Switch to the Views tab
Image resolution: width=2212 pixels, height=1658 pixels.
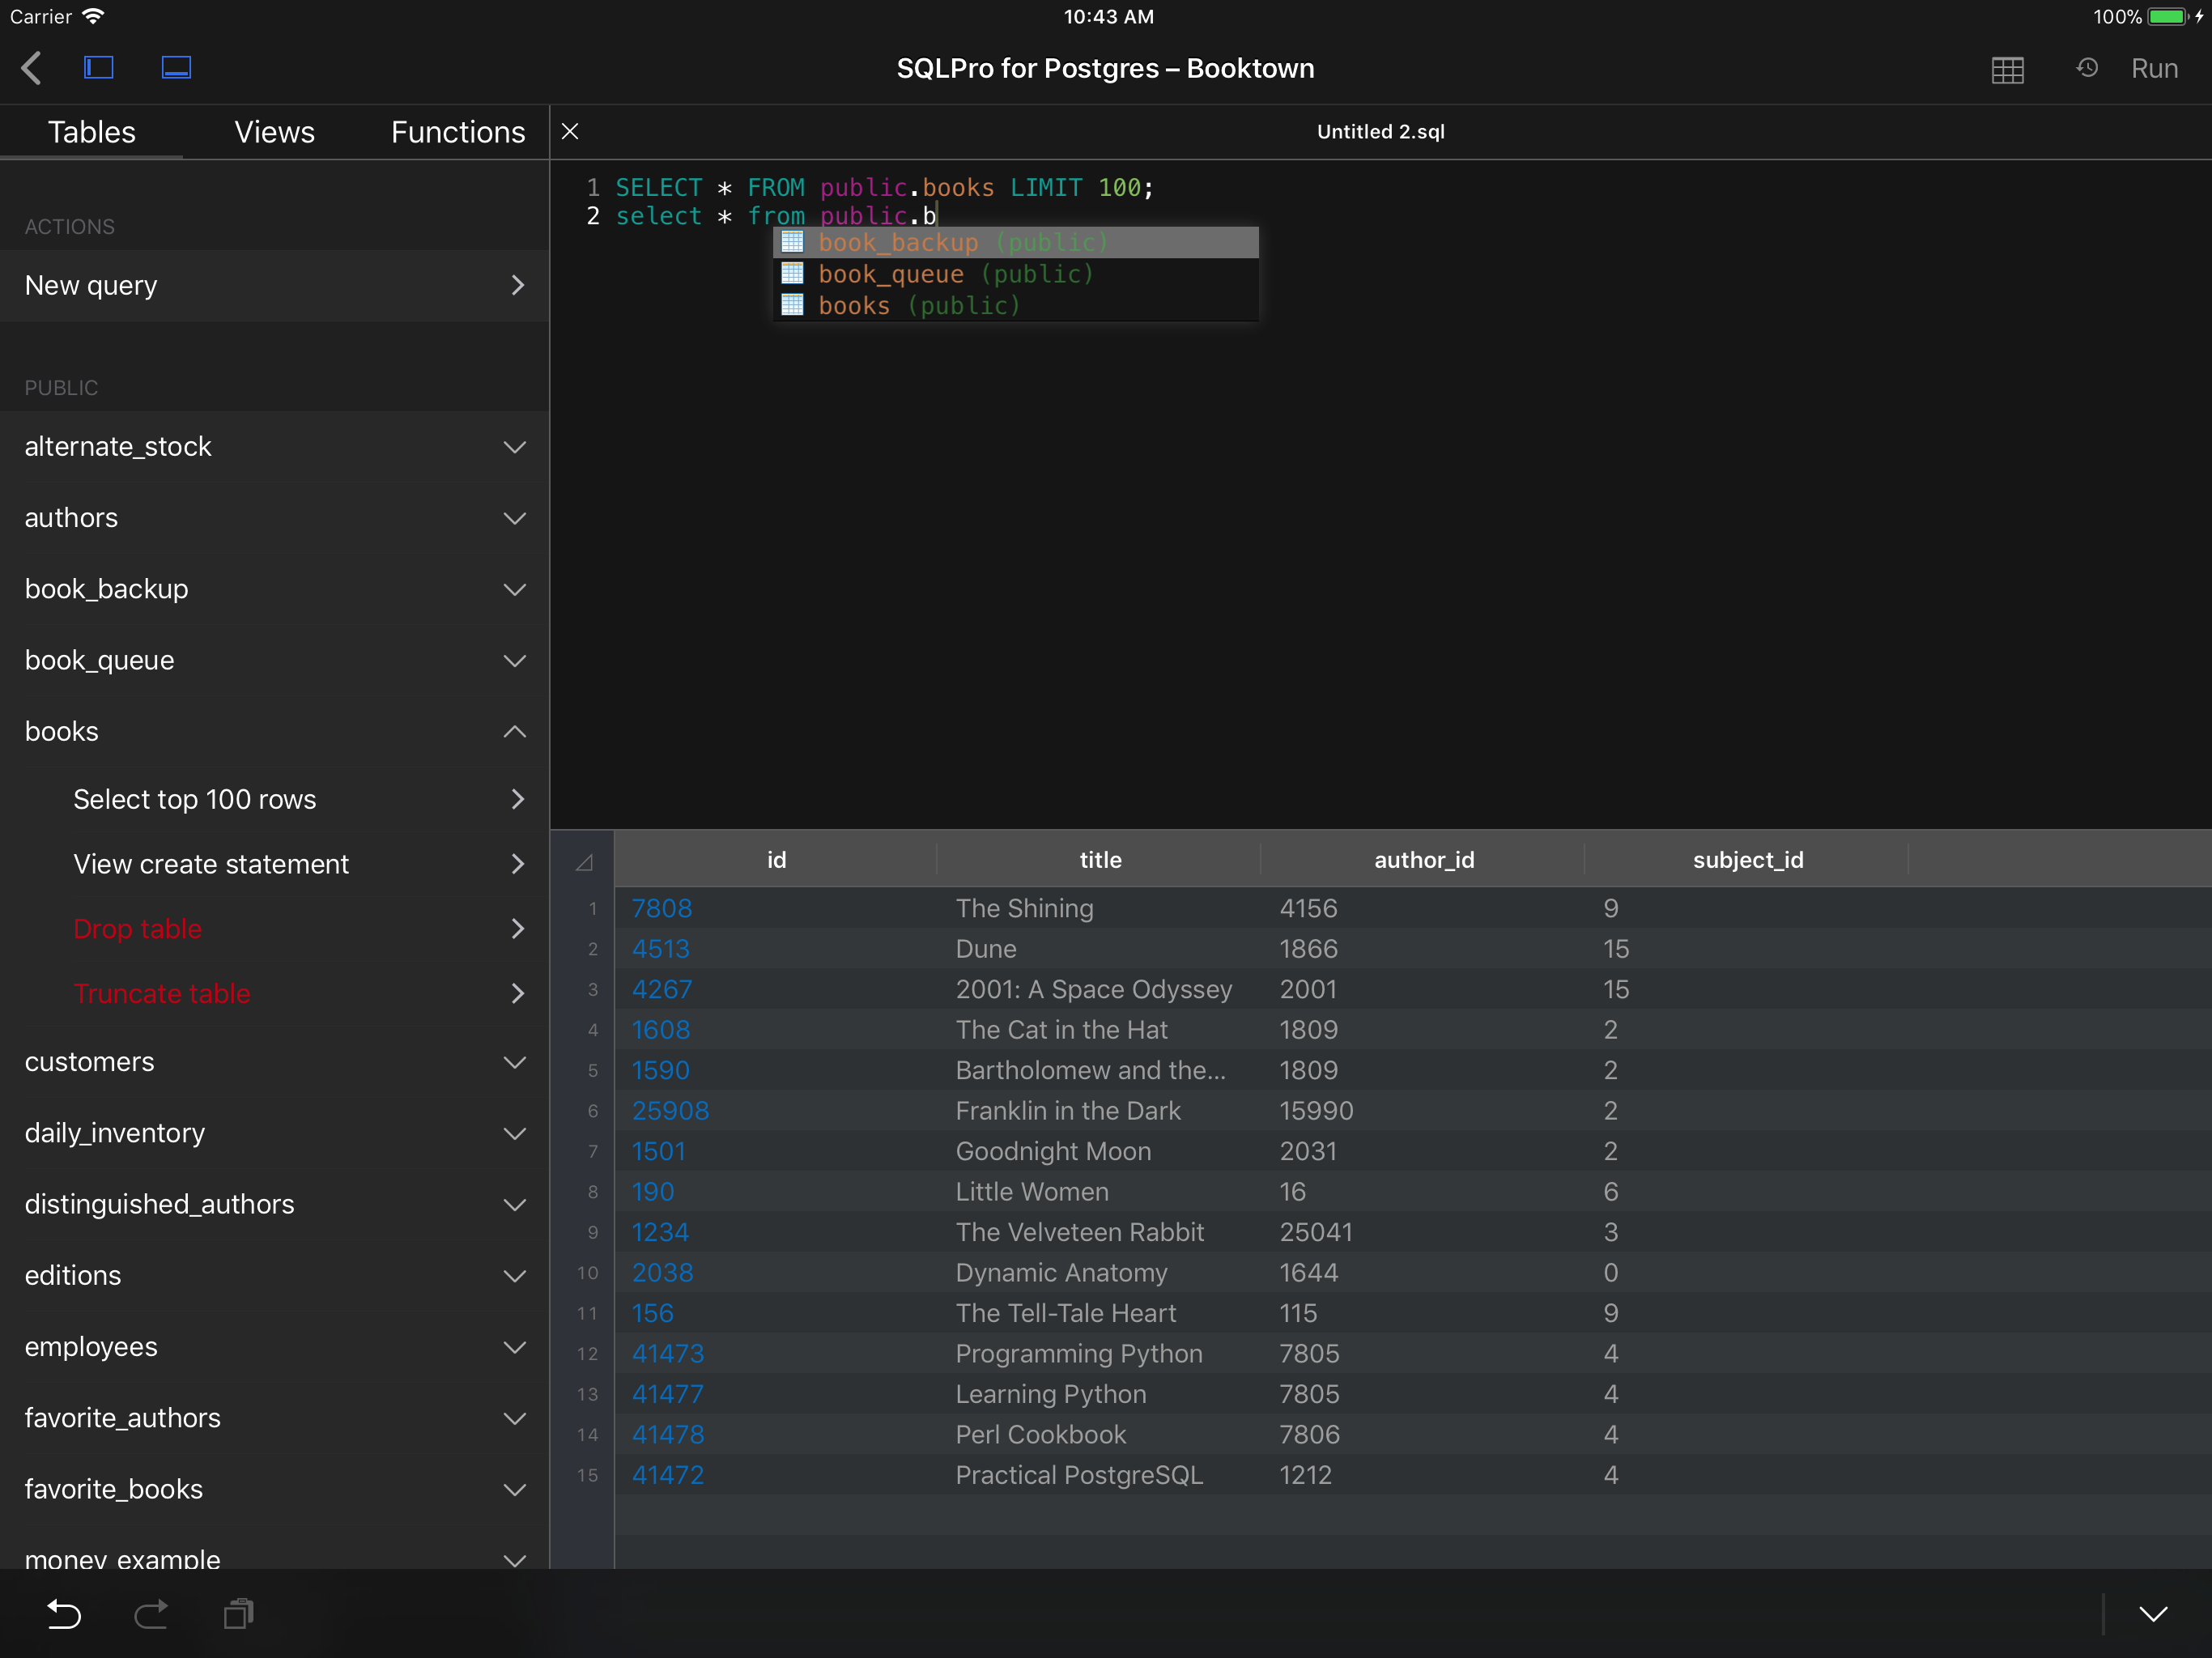274,132
